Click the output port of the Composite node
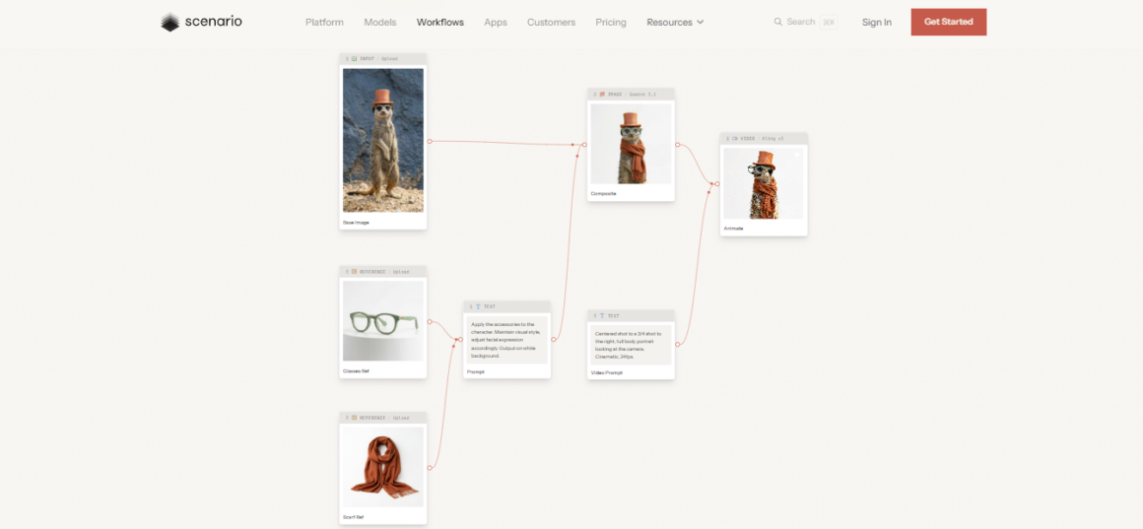 (677, 144)
